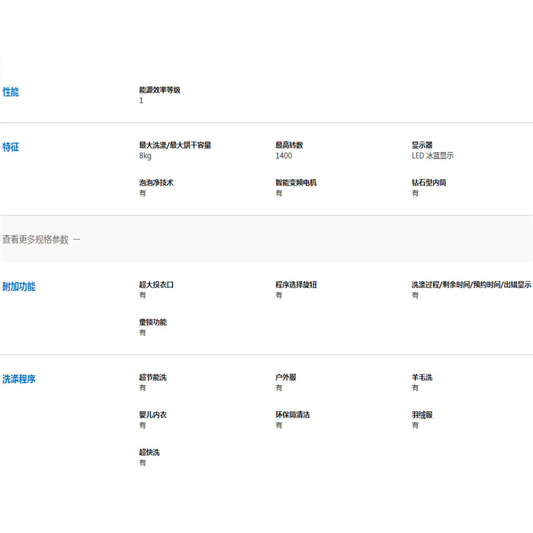Click 有 under 羽绒服
The height and width of the screenshot is (533, 533).
pos(415,425)
